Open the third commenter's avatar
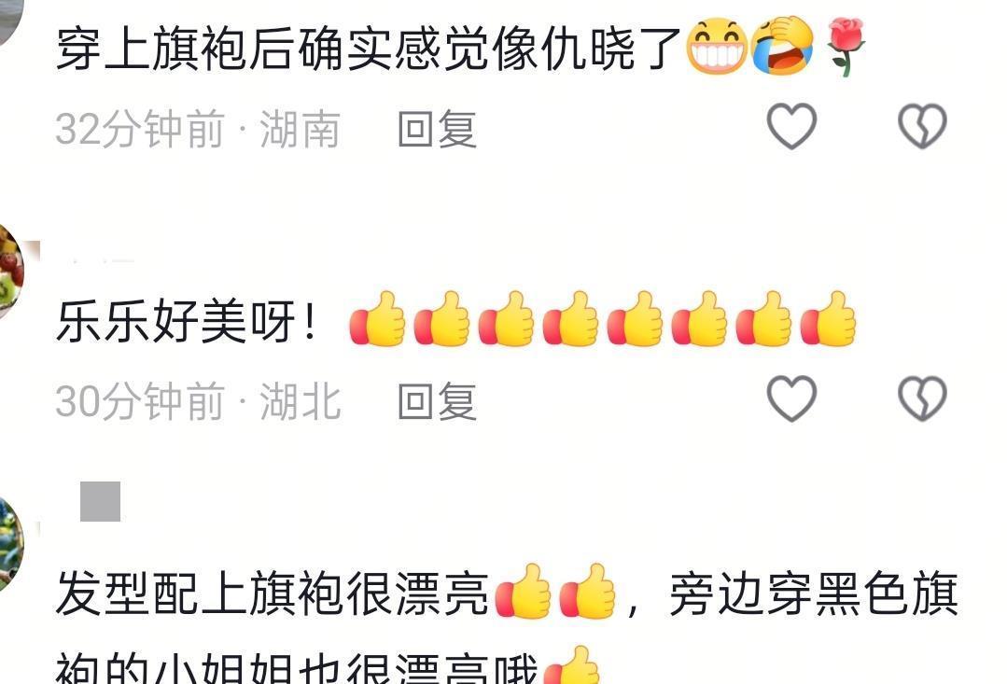The image size is (1007, 684). (11, 545)
